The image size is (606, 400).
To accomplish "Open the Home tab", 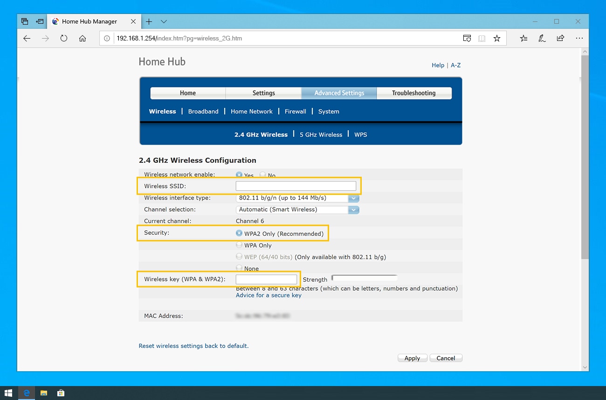I will [188, 93].
